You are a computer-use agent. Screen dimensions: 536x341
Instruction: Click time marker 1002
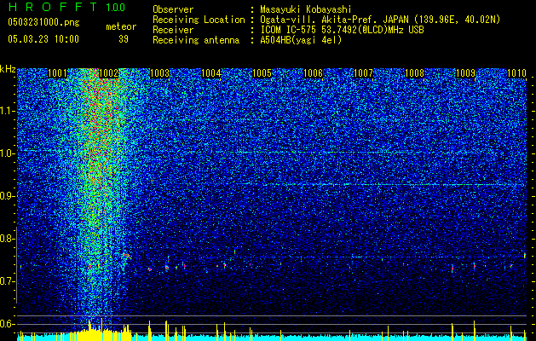[108, 73]
